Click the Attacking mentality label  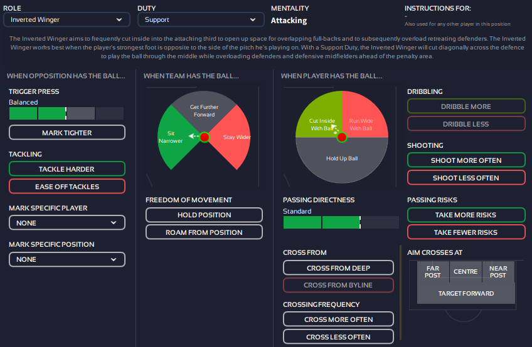[x=289, y=20]
